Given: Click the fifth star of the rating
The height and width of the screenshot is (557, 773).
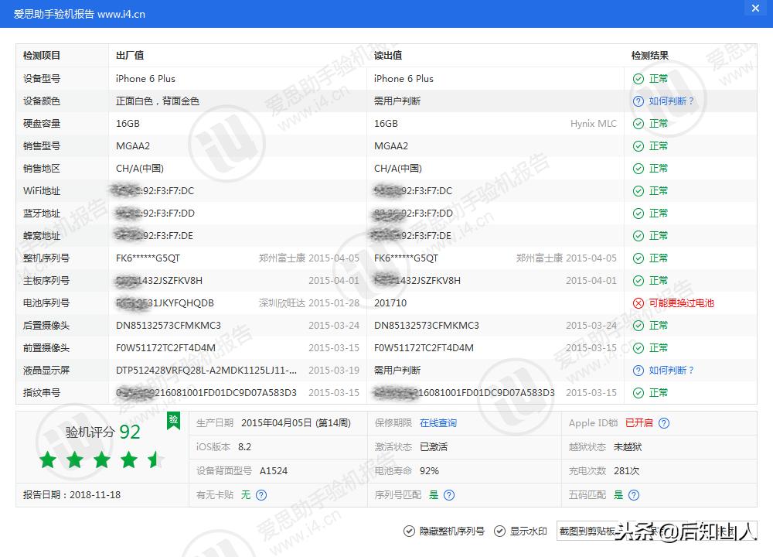Looking at the screenshot, I should (154, 459).
